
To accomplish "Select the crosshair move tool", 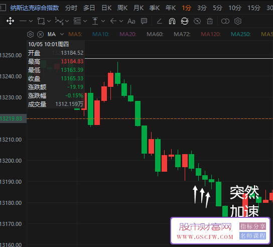I will [x=10, y=21].
